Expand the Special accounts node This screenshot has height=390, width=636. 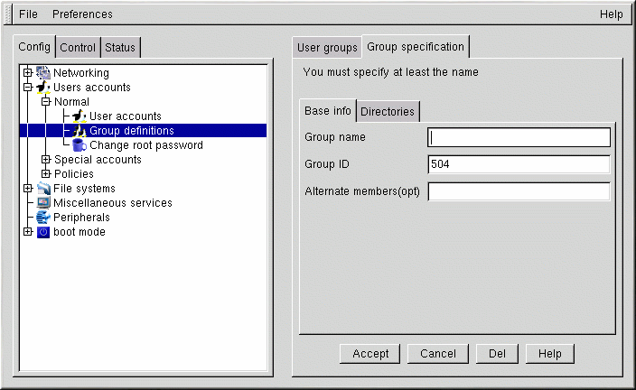[x=46, y=160]
